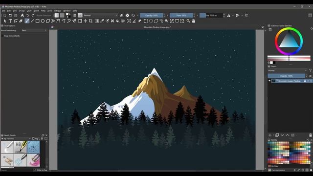Select the Text tool
This screenshot has height=176, width=313.
coord(10,21)
